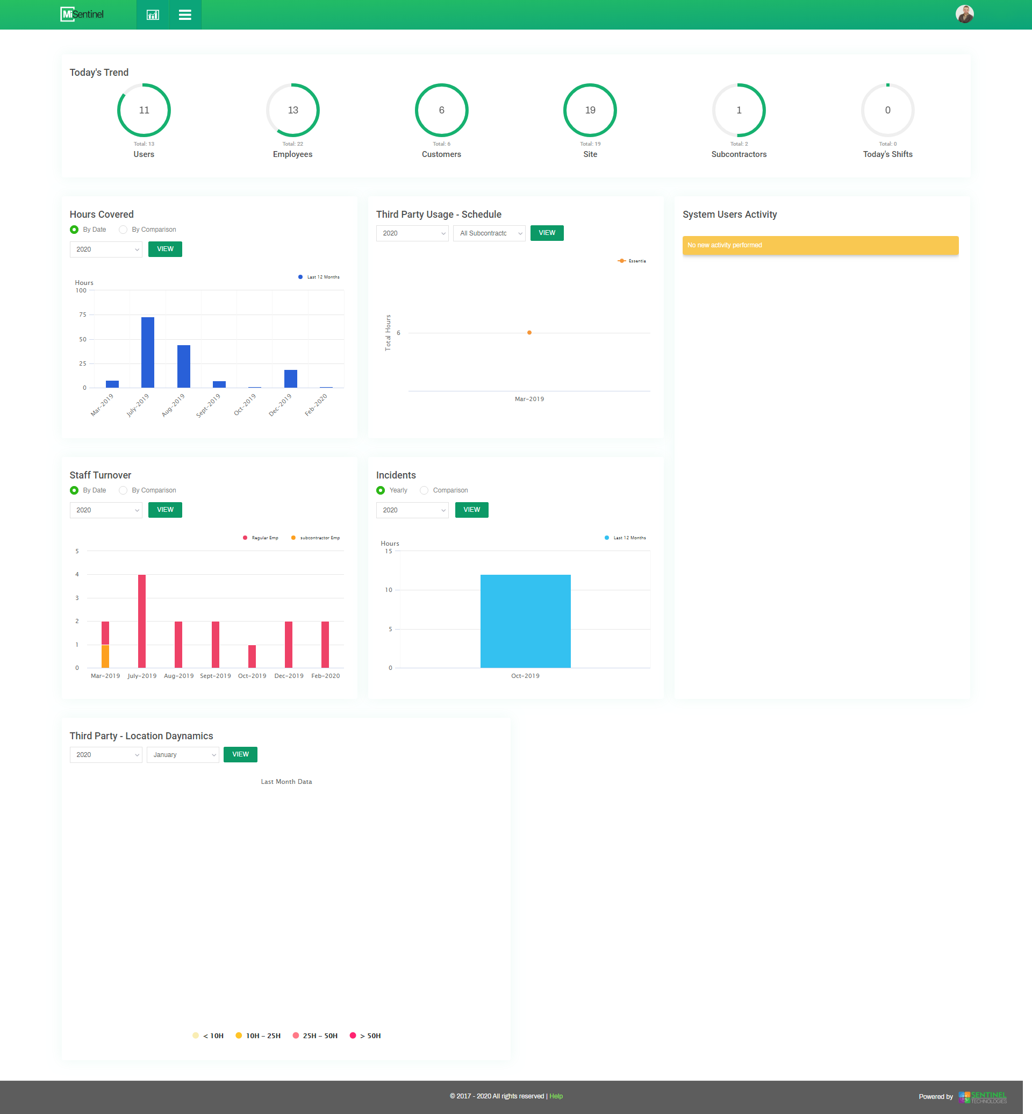Image resolution: width=1032 pixels, height=1114 pixels.
Task: Click the Aug-2019 bar in Hours Covered
Action: [x=184, y=367]
